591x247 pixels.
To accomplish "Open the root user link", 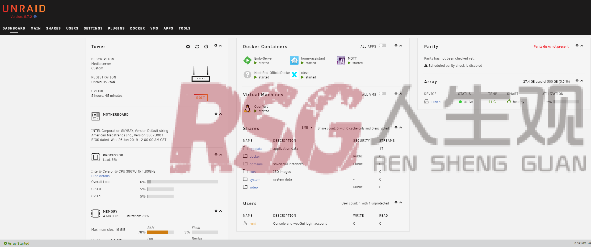I will [253, 224].
